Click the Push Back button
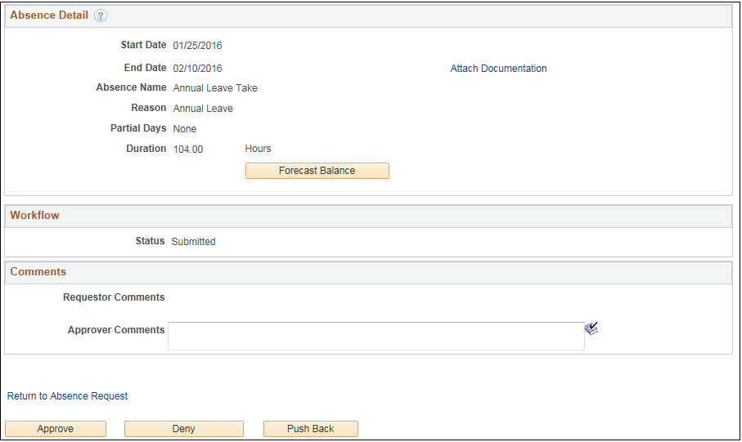 click(x=310, y=429)
